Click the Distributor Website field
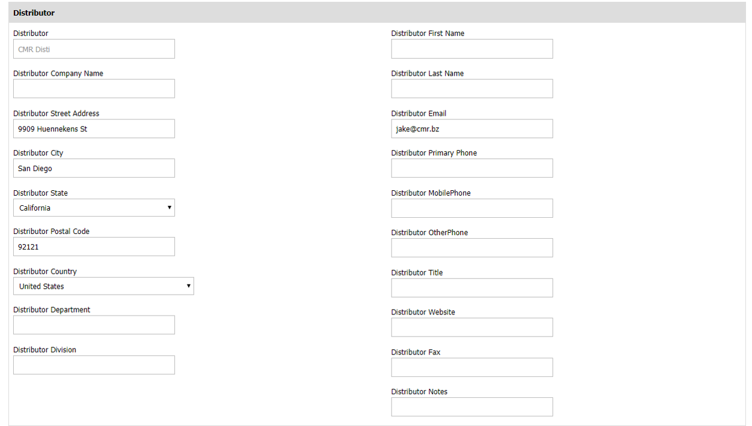The width and height of the screenshot is (752, 426). 472,328
